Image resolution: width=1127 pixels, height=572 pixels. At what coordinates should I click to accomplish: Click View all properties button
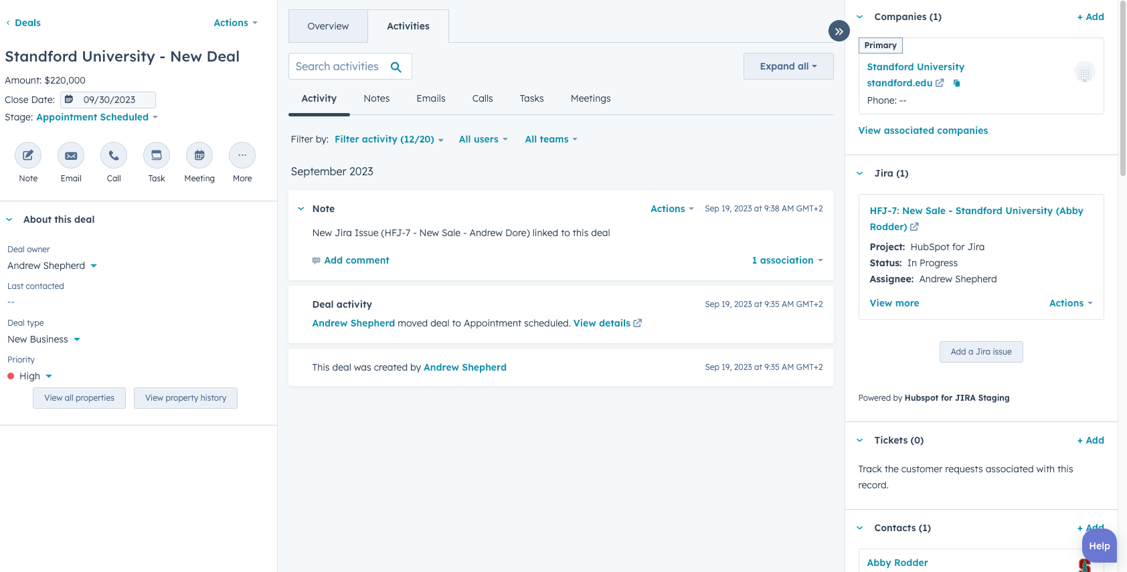point(80,398)
